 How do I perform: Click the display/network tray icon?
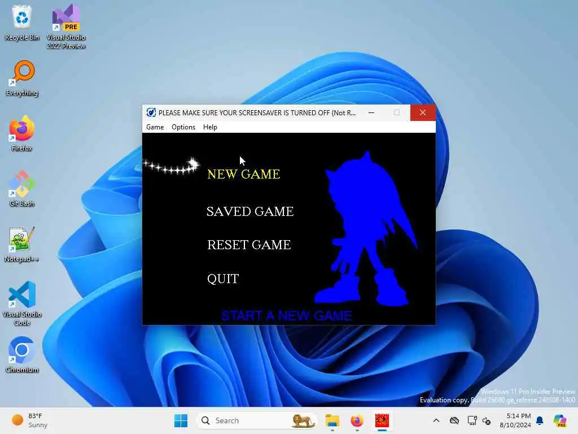pyautogui.click(x=472, y=420)
